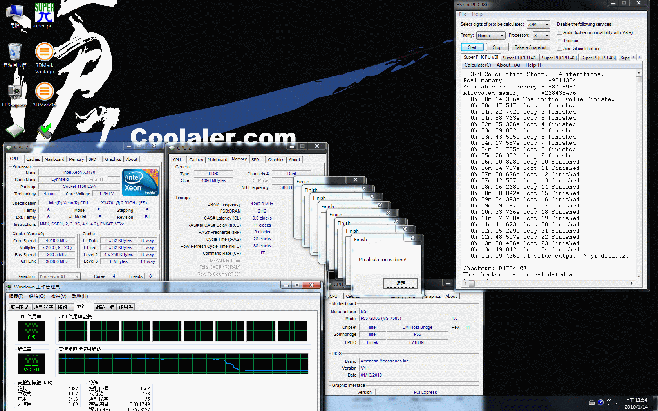Open CPU tab in CPU-Z memory timings window
Image resolution: width=658 pixels, height=411 pixels.
coord(177,160)
